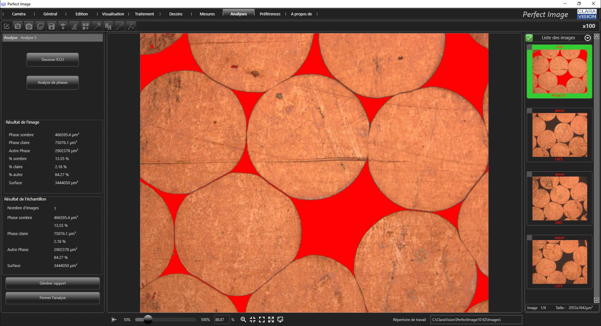Click the magnifier zoom-in icon
The height and width of the screenshot is (326, 601).
[x=243, y=319]
